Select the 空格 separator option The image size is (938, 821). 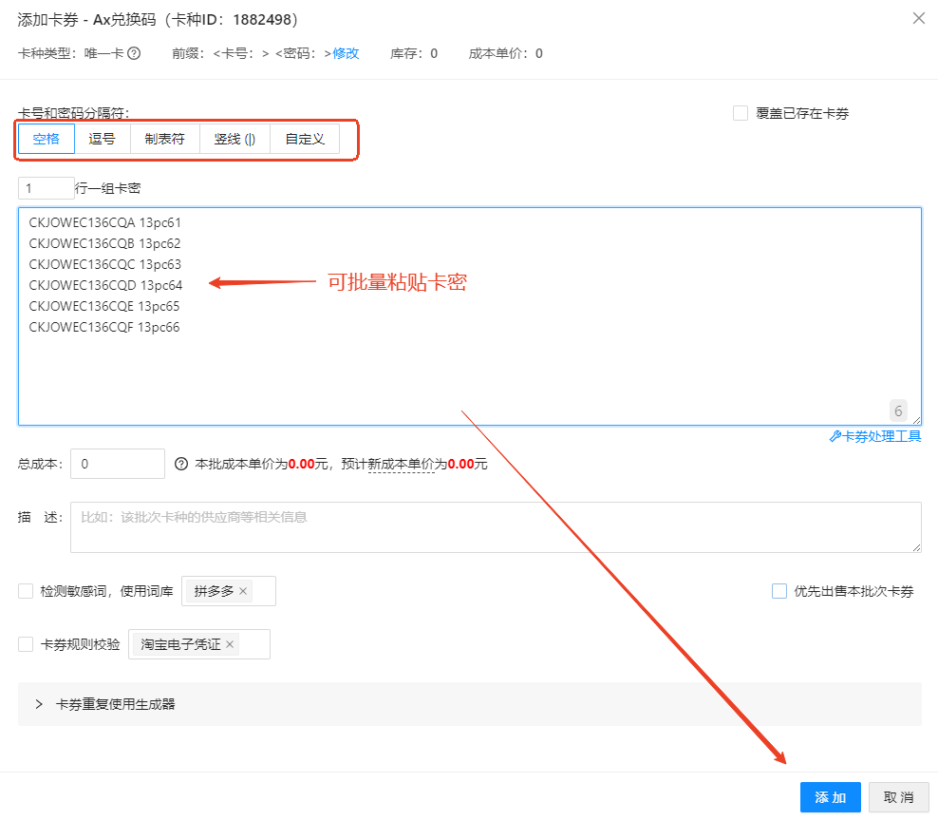pyautogui.click(x=47, y=139)
